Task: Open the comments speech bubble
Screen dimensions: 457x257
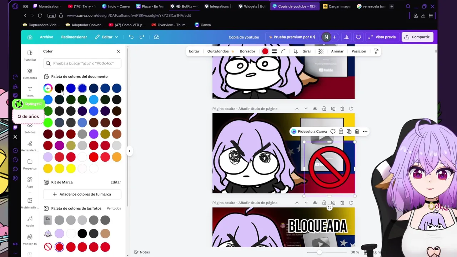Action: [x=358, y=37]
